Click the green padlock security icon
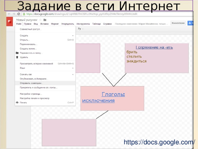 [x=24, y=14]
